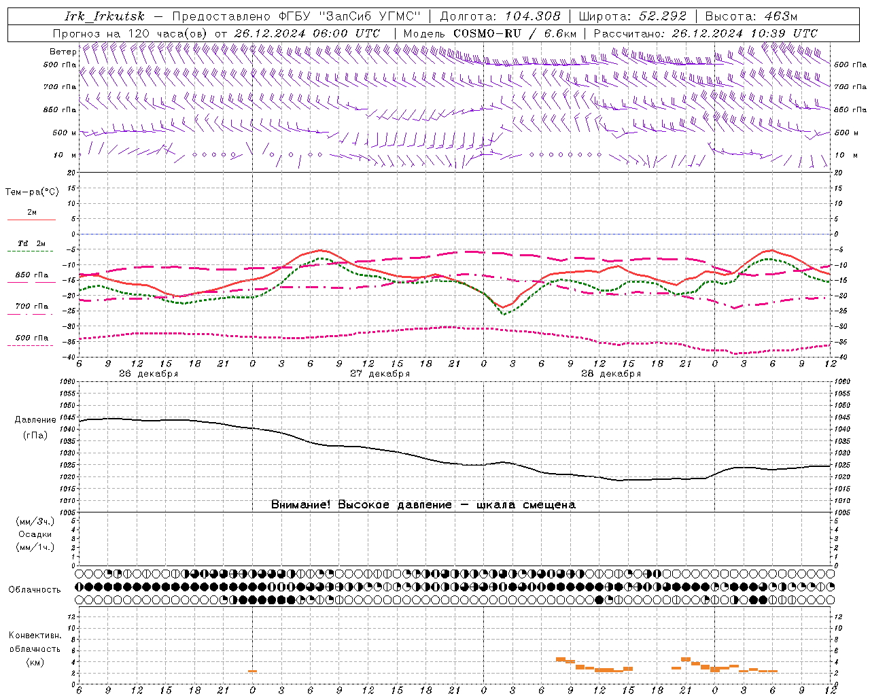870x696 pixels.
Task: Click the warning Внимание! Высокое давление – шкала смещена
Action: coord(423,504)
